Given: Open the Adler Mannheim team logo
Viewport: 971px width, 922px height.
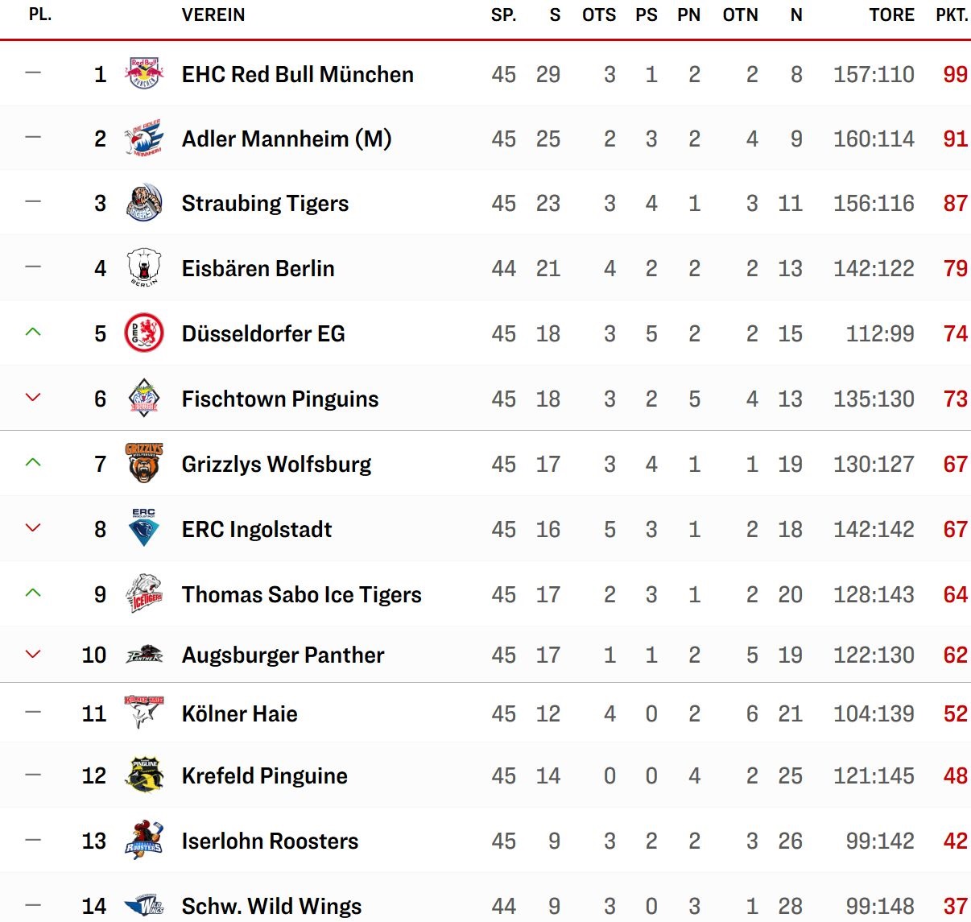Looking at the screenshot, I should point(145,139).
